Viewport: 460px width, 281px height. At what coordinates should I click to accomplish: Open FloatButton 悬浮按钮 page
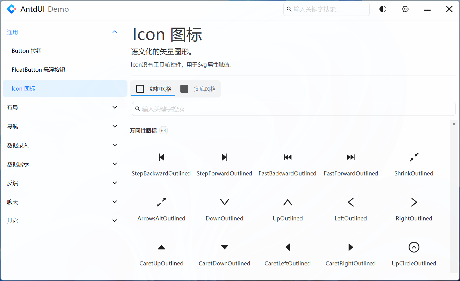(38, 70)
